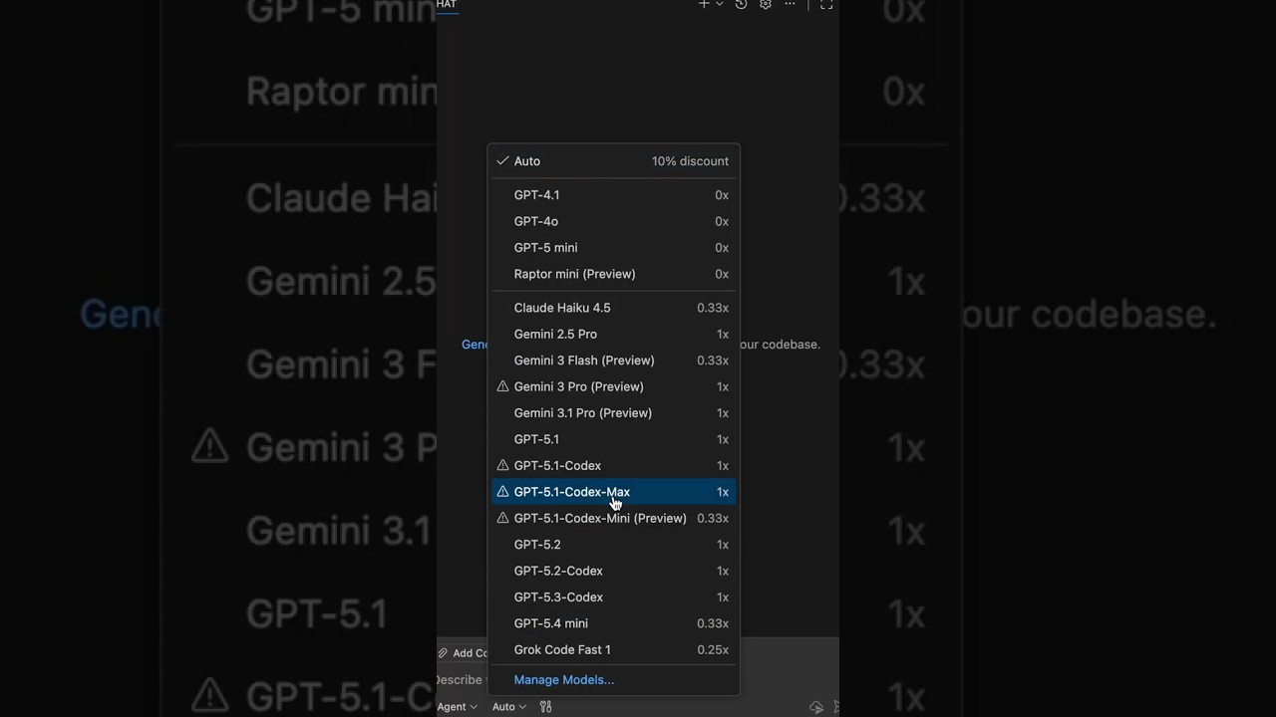Choose GPT-5.1-Codex model
The width and height of the screenshot is (1276, 717).
(x=614, y=465)
